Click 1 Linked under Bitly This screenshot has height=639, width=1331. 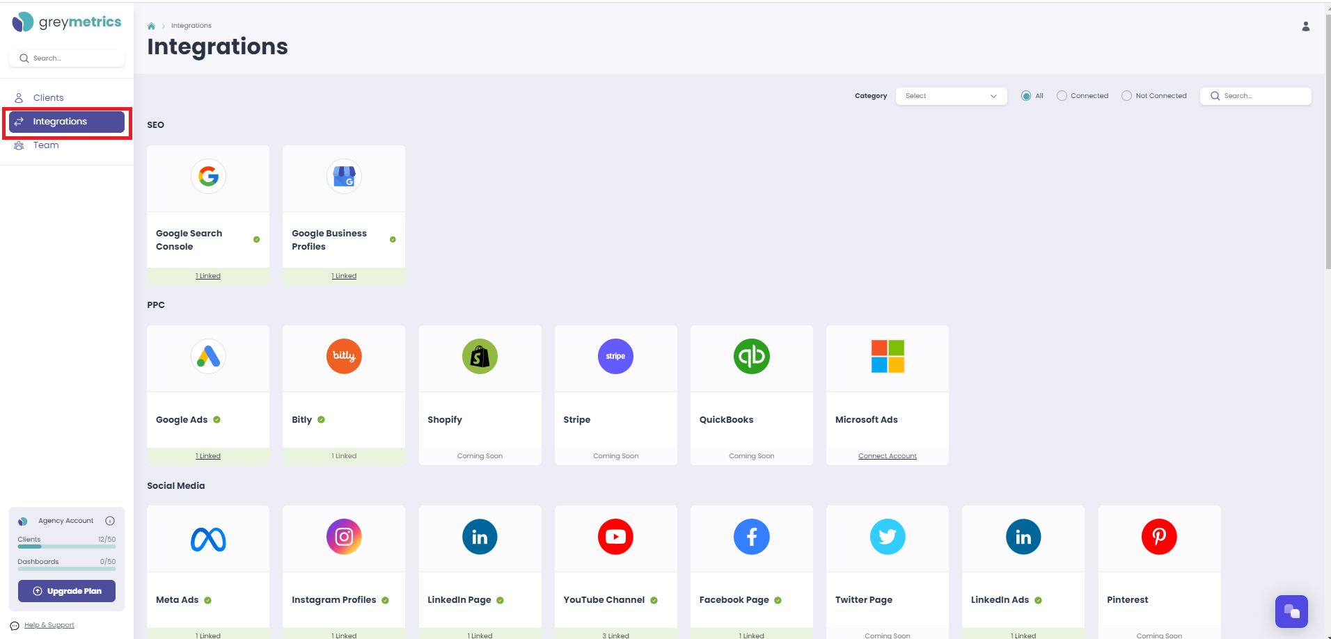pyautogui.click(x=344, y=456)
